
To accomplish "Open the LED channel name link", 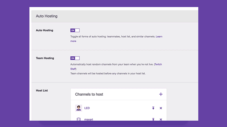I will click(87, 108).
